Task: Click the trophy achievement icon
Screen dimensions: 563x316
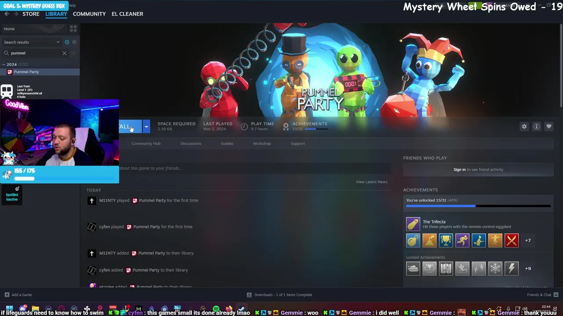Action: point(446,241)
